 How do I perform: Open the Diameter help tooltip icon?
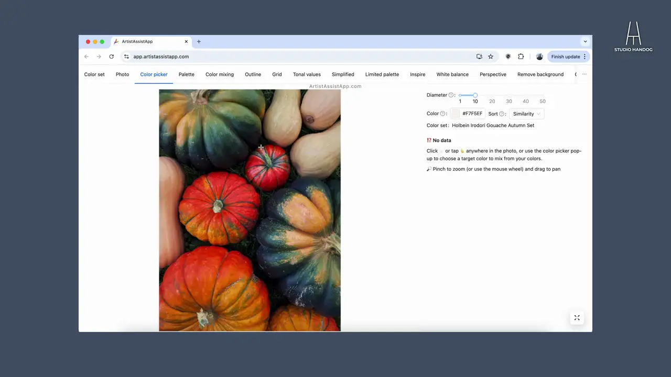(451, 95)
